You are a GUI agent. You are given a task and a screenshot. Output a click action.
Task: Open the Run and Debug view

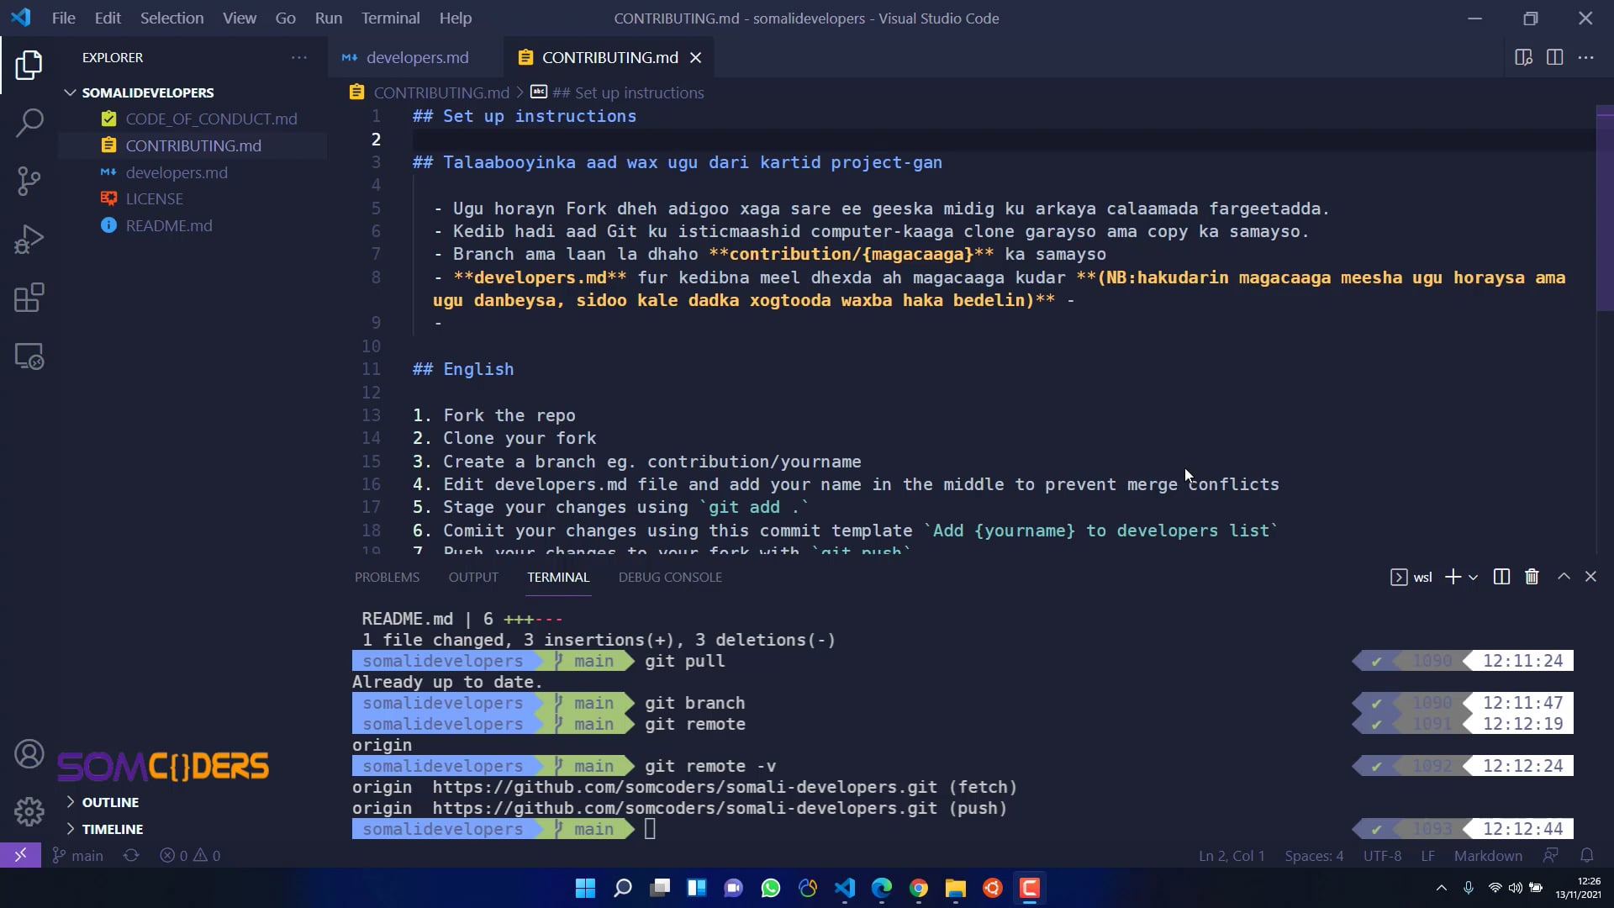(29, 240)
